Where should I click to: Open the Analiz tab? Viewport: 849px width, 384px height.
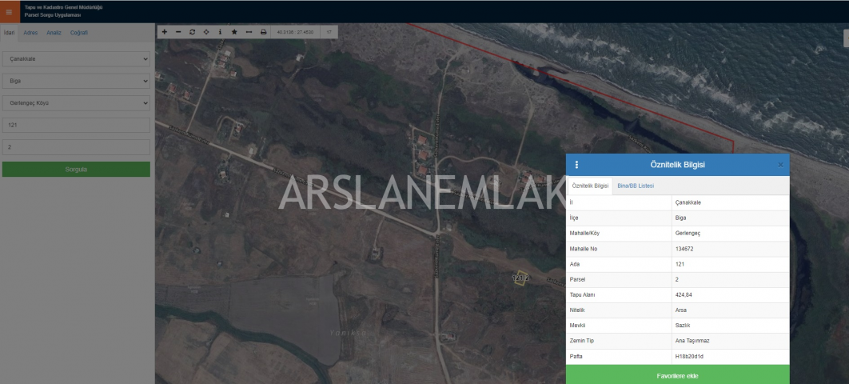point(54,33)
